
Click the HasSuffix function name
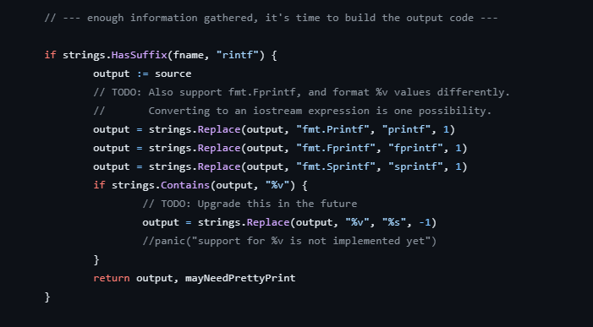click(140, 55)
